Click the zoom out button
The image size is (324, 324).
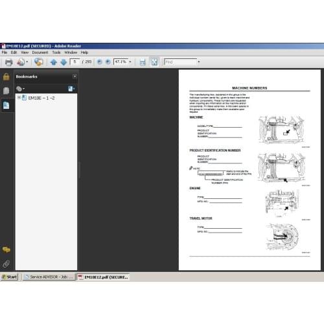tap(100, 62)
